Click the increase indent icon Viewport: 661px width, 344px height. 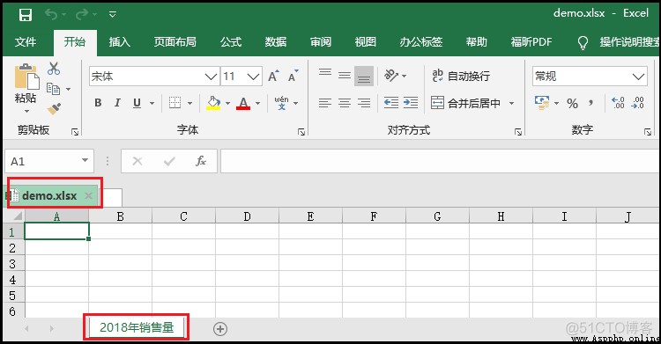click(x=410, y=102)
